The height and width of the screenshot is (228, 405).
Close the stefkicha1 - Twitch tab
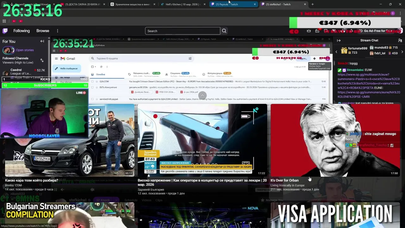(x=305, y=4)
